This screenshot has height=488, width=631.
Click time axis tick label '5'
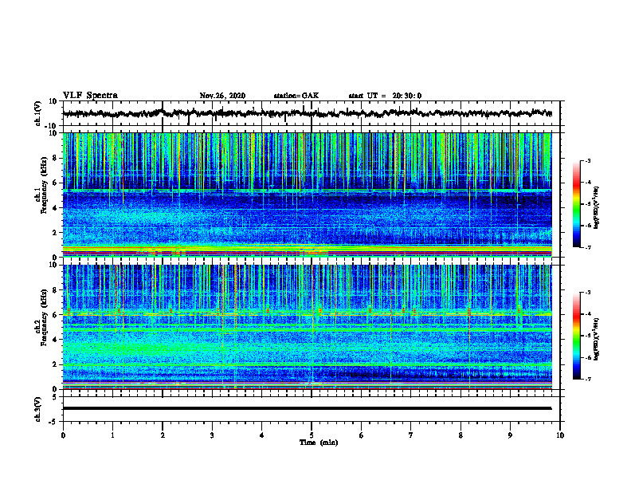[312, 435]
